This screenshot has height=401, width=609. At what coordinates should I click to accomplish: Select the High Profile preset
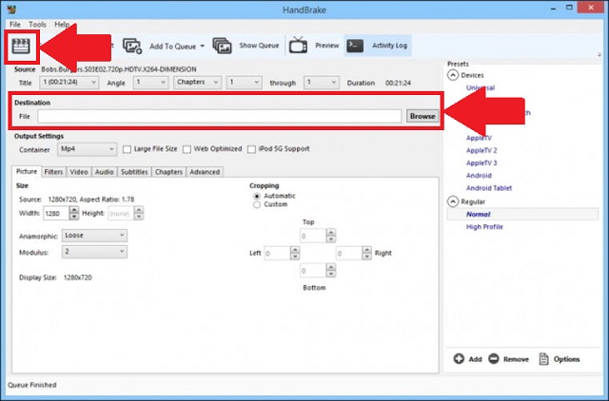[485, 226]
